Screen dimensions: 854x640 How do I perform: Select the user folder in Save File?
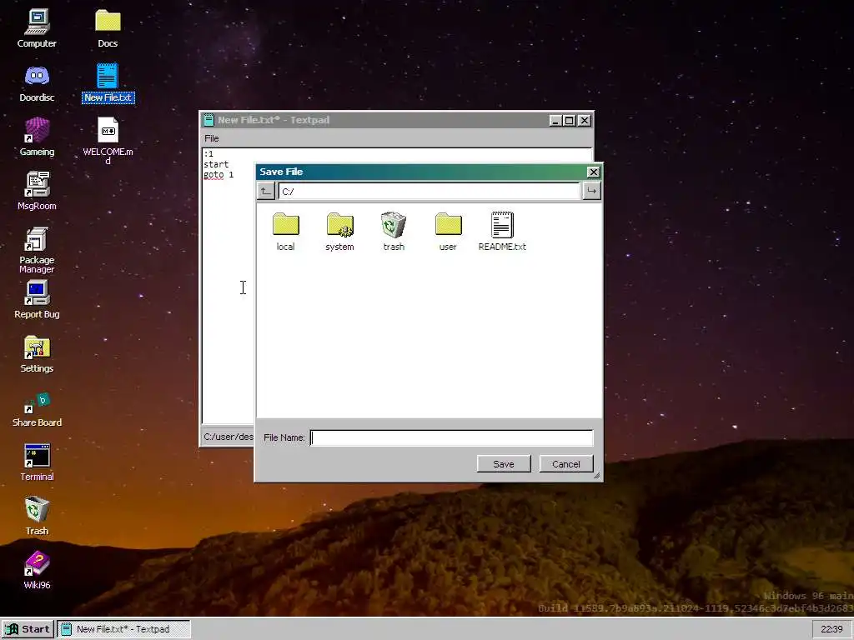tap(448, 232)
